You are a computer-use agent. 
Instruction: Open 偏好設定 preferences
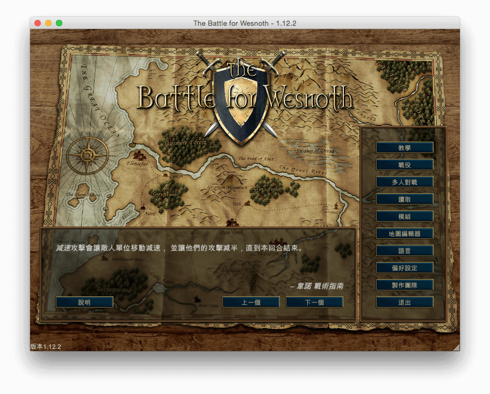point(405,267)
